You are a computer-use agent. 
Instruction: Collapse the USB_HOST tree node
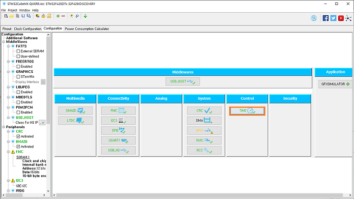[x=8, y=117]
